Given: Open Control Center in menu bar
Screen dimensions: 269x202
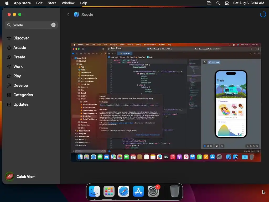Looking at the screenshot, I should point(227,3).
